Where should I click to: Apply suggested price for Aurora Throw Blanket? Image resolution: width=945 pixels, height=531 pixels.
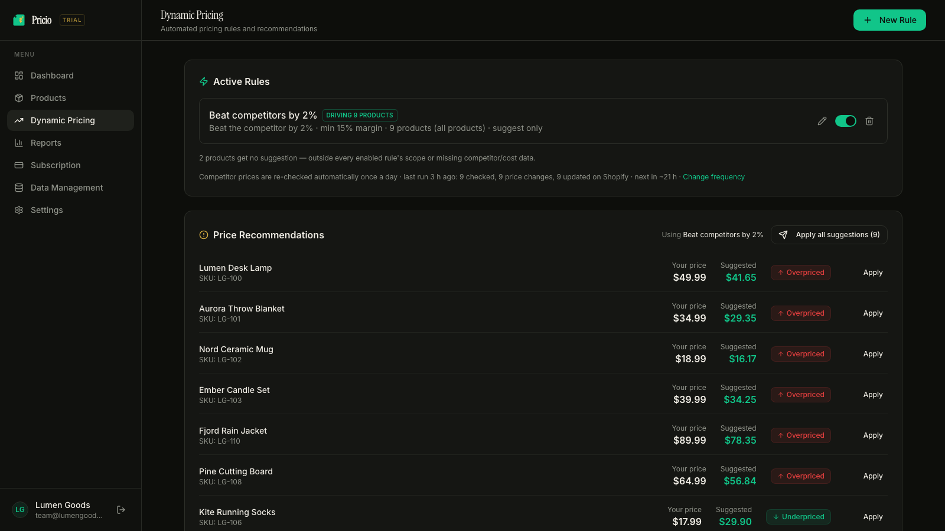point(873,313)
